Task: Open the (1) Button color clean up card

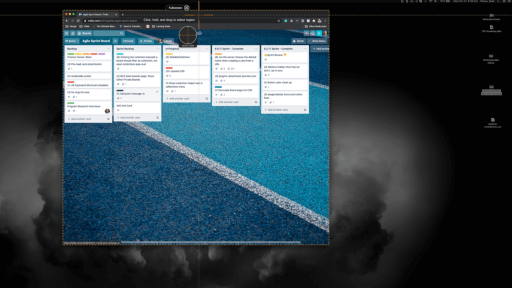Action: (284, 84)
